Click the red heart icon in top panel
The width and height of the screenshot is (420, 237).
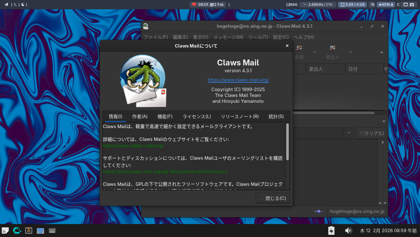[194, 5]
